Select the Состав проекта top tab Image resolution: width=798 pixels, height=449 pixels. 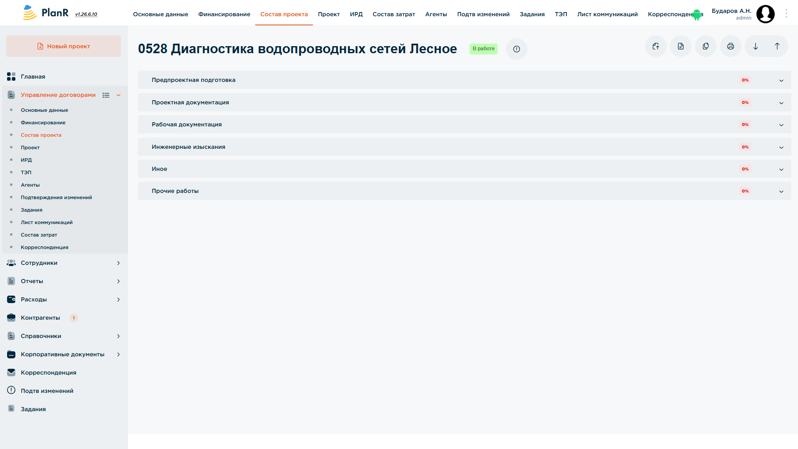tap(284, 14)
